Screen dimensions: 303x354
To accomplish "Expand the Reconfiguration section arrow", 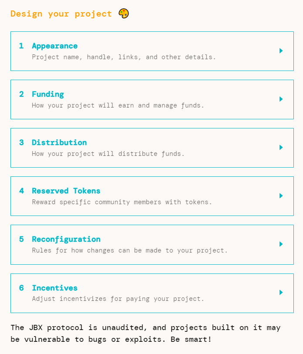I will [281, 244].
